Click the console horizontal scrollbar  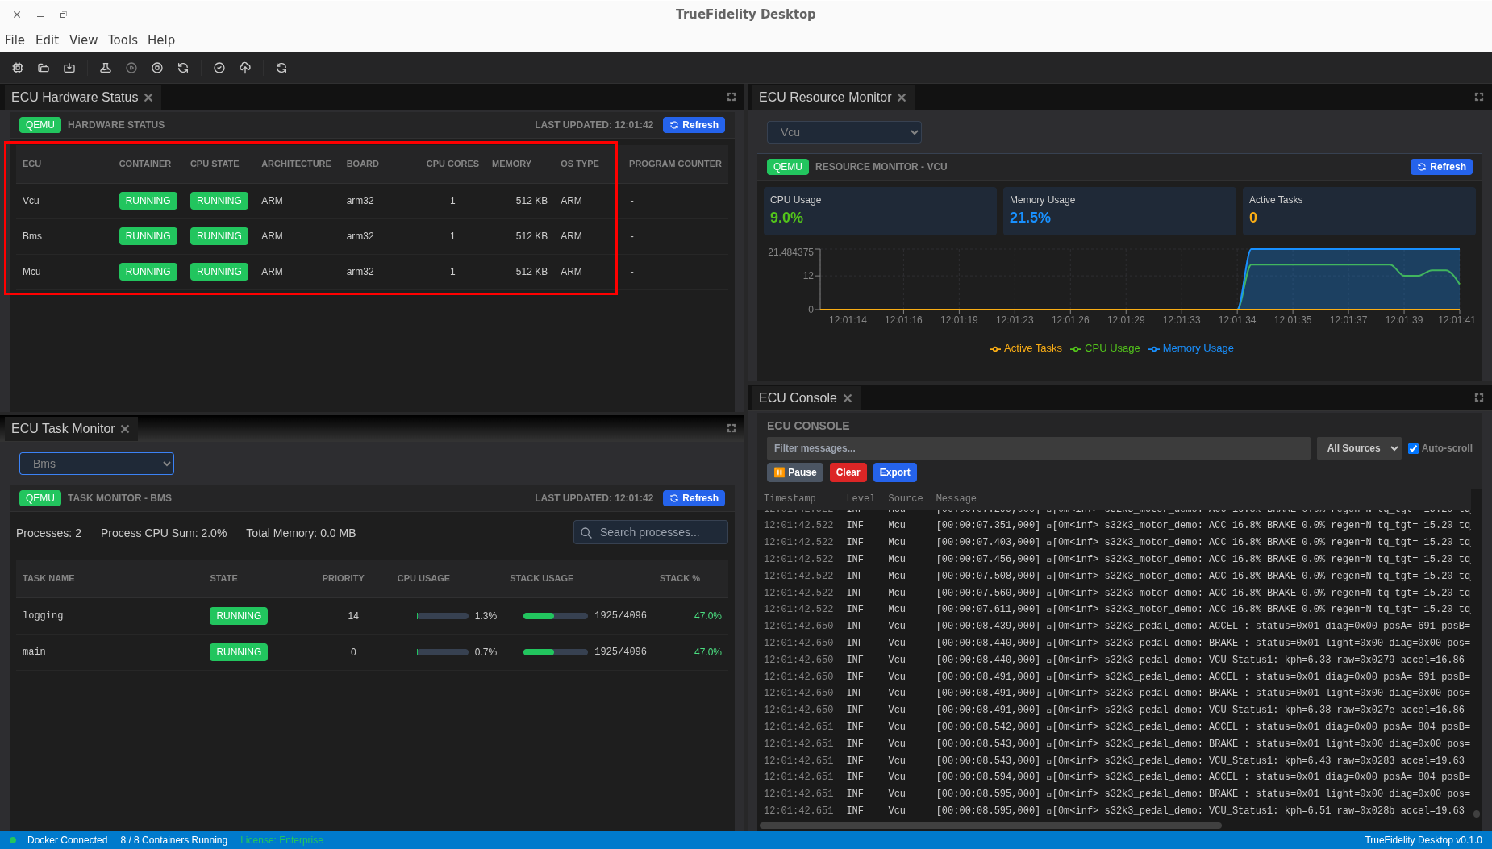coord(990,826)
